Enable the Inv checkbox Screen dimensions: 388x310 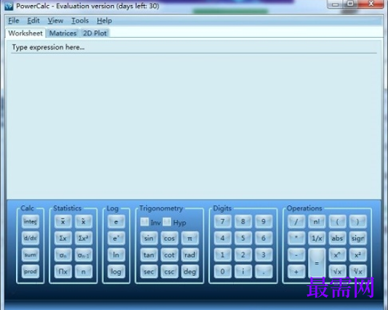click(145, 221)
